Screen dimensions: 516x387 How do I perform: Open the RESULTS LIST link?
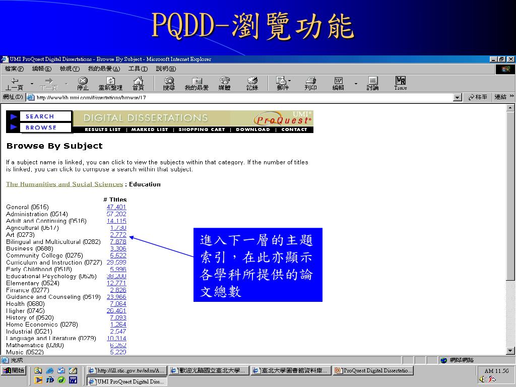(x=103, y=130)
